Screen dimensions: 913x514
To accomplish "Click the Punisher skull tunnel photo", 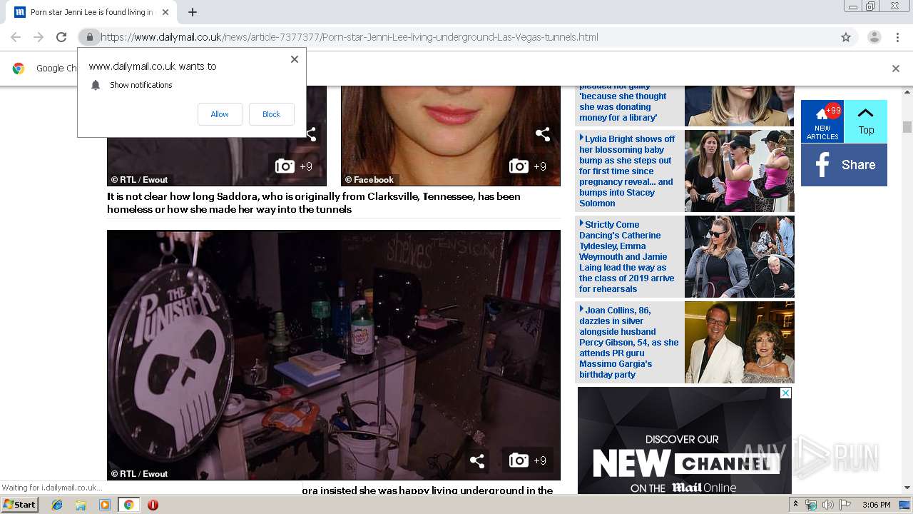I will coord(333,355).
